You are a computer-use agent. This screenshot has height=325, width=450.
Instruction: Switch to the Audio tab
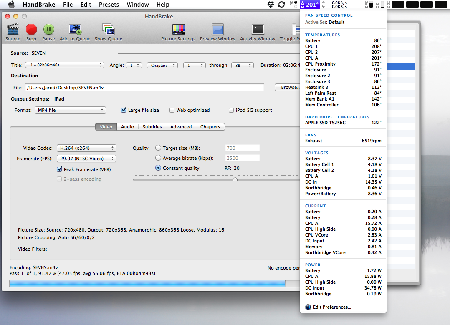(127, 127)
